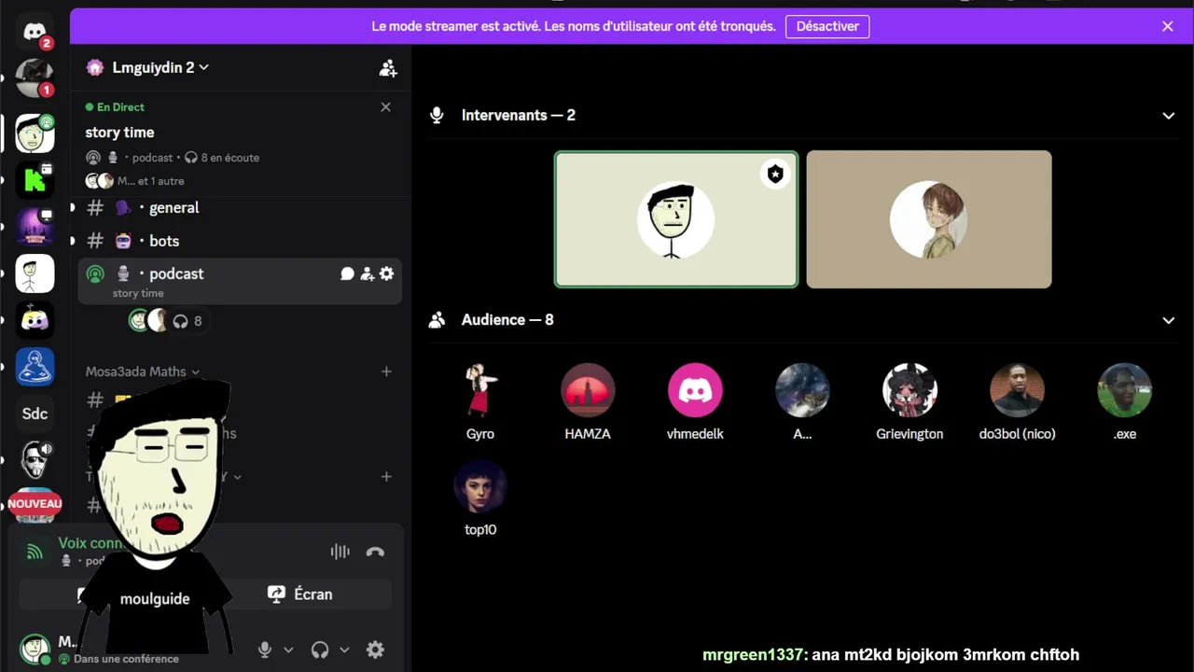Viewport: 1194px width, 672px height.
Task: Click the 'Dans une conférence' status text
Action: 126,659
